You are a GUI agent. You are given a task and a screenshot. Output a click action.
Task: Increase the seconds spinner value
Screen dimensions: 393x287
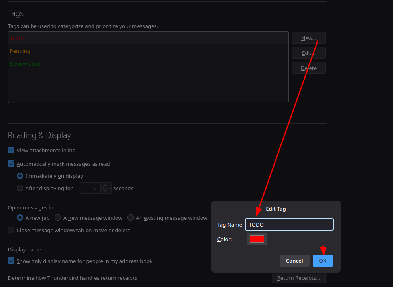(x=105, y=185)
